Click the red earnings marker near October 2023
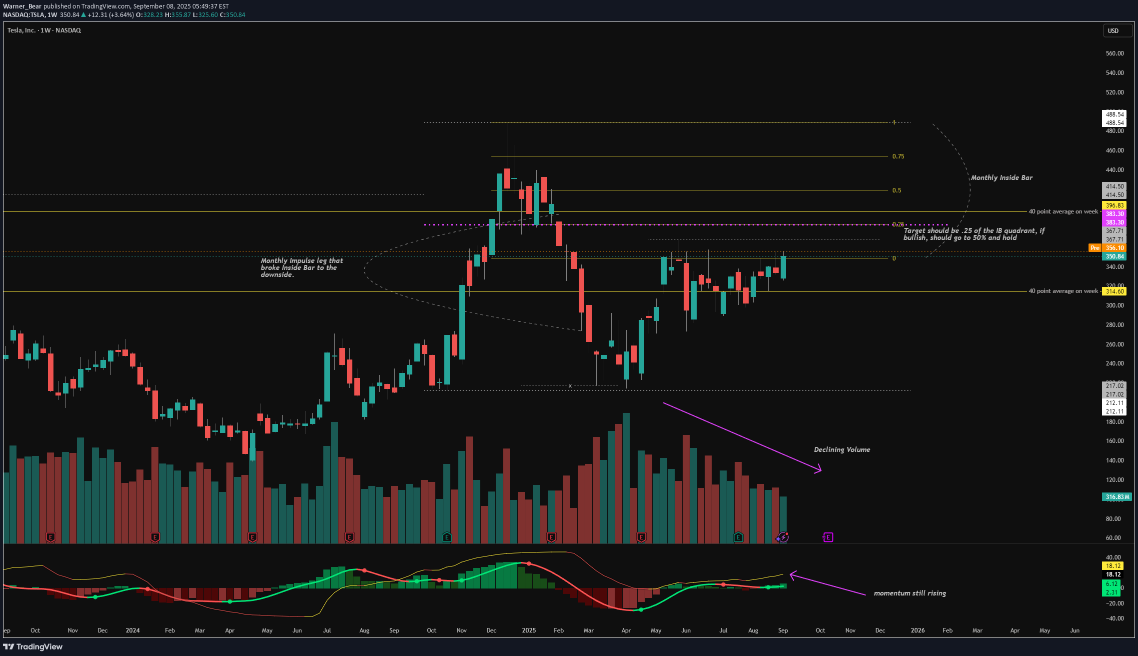The image size is (1138, 656). 50,537
